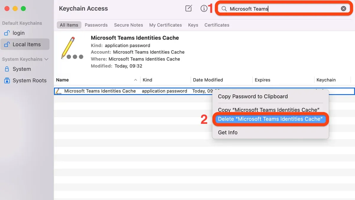Sort by the Name column header
The image size is (355, 200).
pos(62,80)
